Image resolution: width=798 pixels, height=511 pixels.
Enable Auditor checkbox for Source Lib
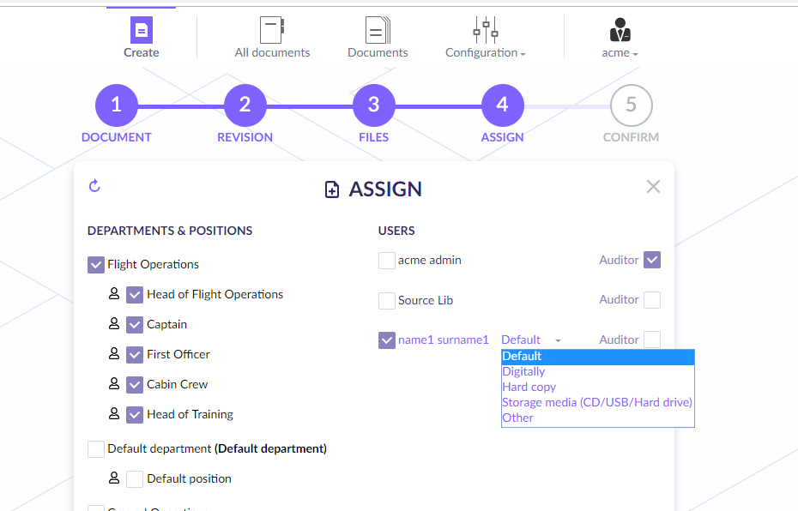coord(652,300)
